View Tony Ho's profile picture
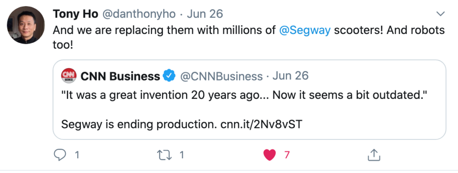Viewport: 458px width, 173px height. (25, 25)
